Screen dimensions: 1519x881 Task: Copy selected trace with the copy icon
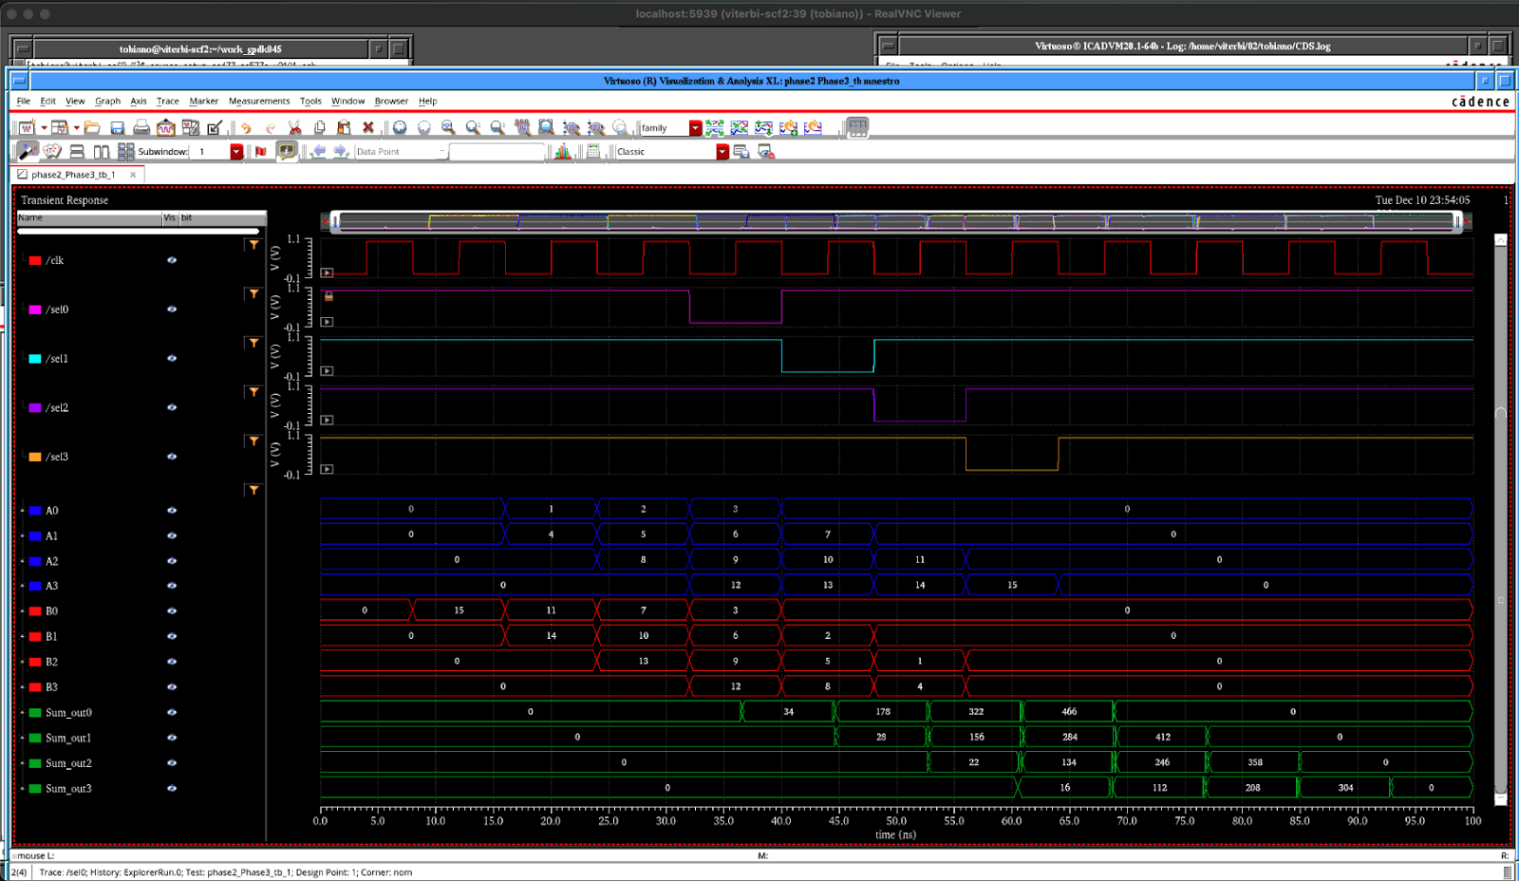click(x=319, y=127)
